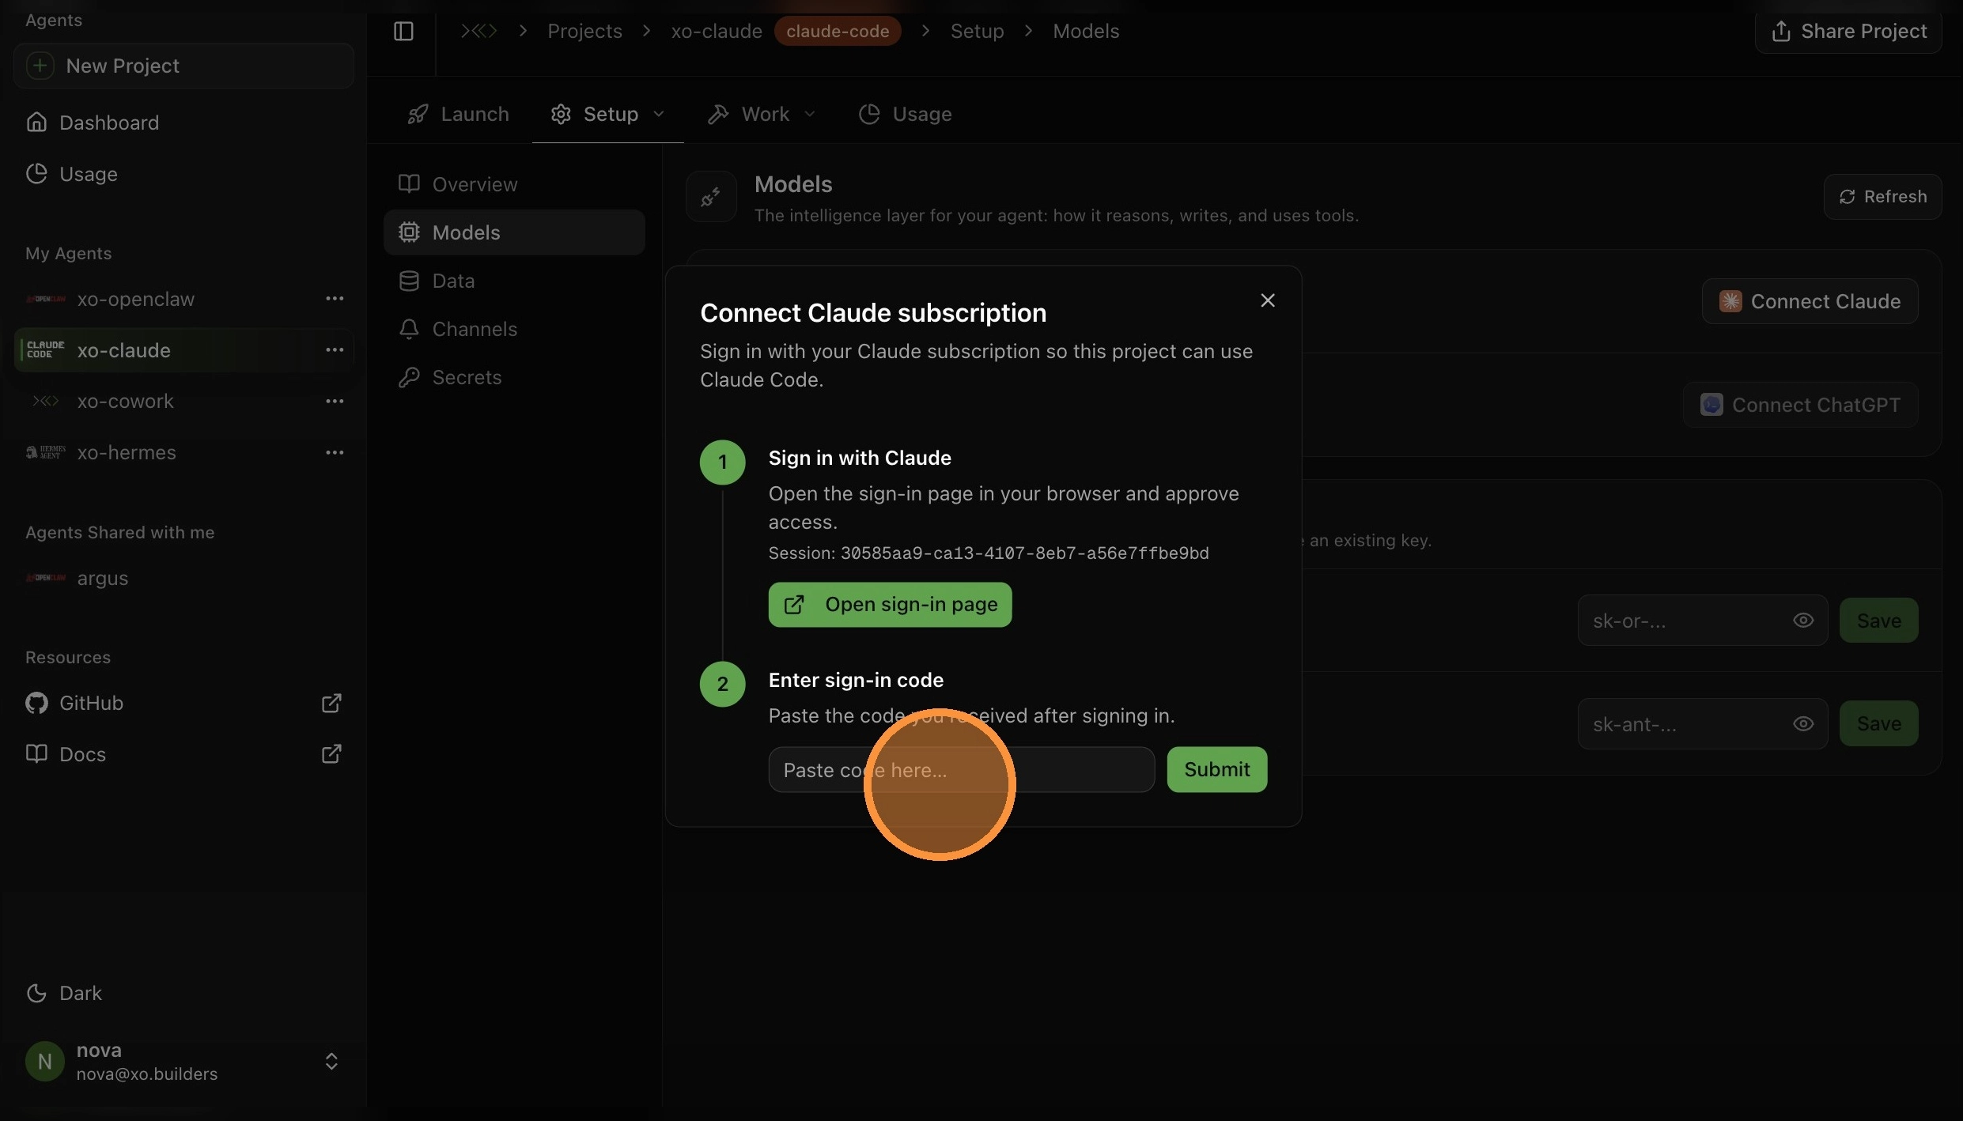Click the Paste code here field
The height and width of the screenshot is (1121, 1963).
click(x=961, y=770)
